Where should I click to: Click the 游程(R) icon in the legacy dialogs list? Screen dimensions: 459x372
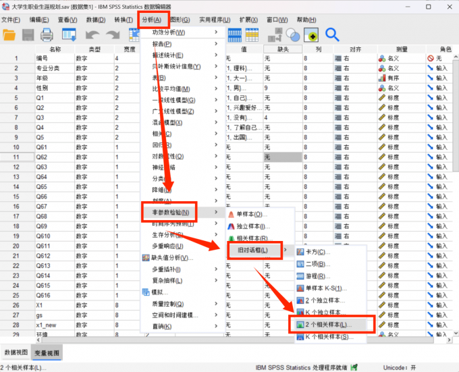click(300, 276)
